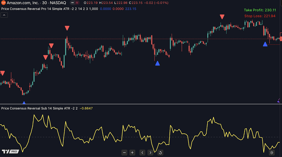282x157 pixels.
Task: Toggle the red wavy approximation indicator
Action: (77, 3)
